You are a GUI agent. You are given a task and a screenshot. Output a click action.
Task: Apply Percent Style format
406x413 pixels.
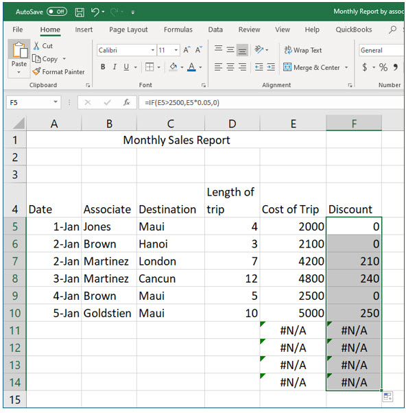[x=383, y=67]
